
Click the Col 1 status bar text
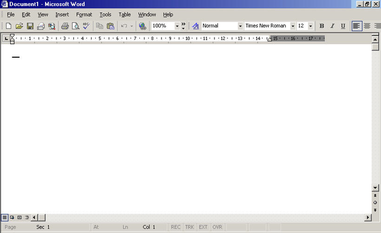[149, 227]
